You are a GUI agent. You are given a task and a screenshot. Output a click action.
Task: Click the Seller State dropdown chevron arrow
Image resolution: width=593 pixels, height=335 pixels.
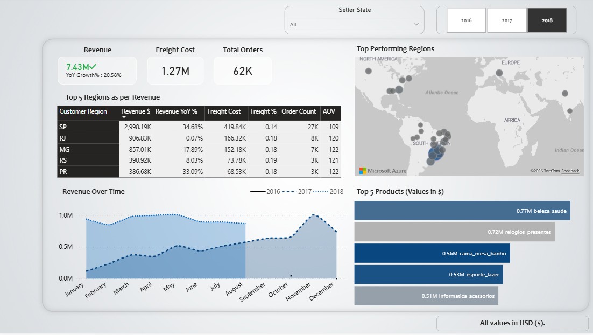416,24
